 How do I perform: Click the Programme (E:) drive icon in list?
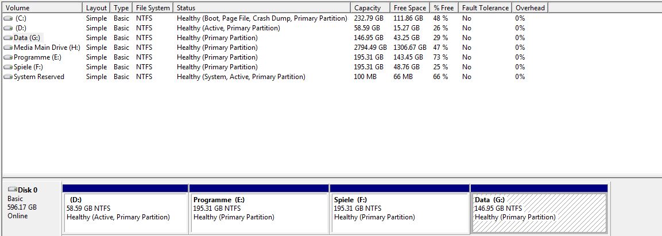(8, 57)
